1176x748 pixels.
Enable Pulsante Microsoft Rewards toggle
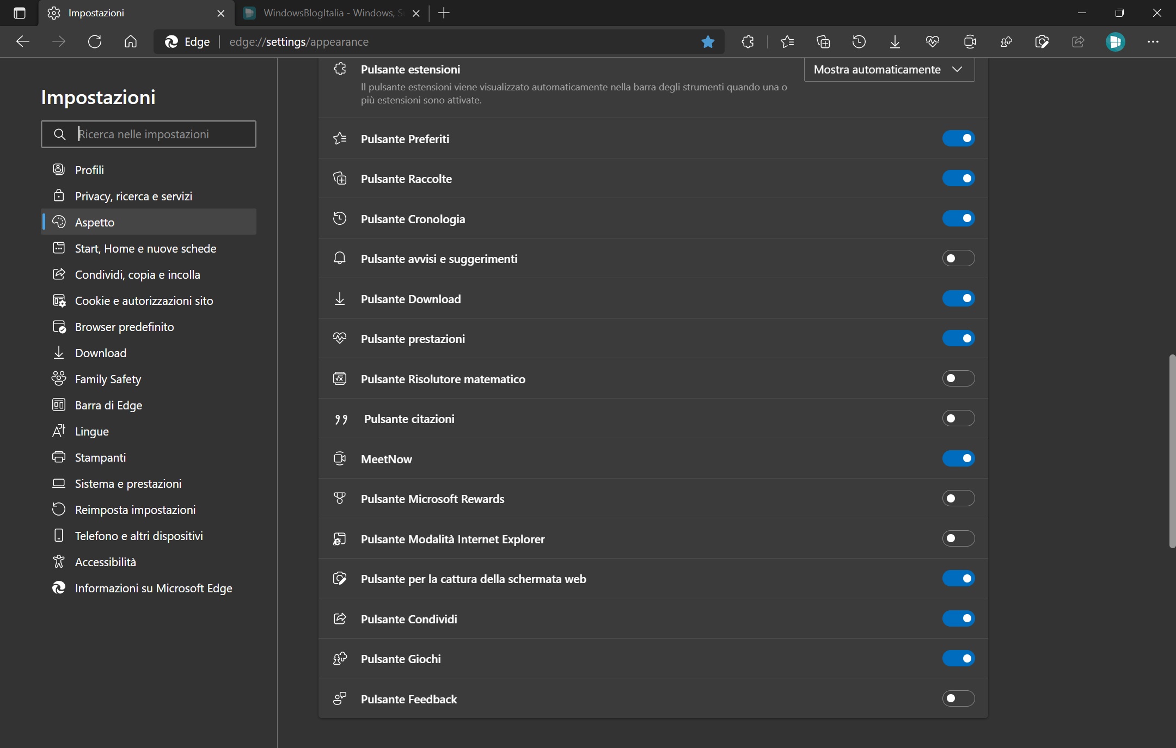(958, 498)
